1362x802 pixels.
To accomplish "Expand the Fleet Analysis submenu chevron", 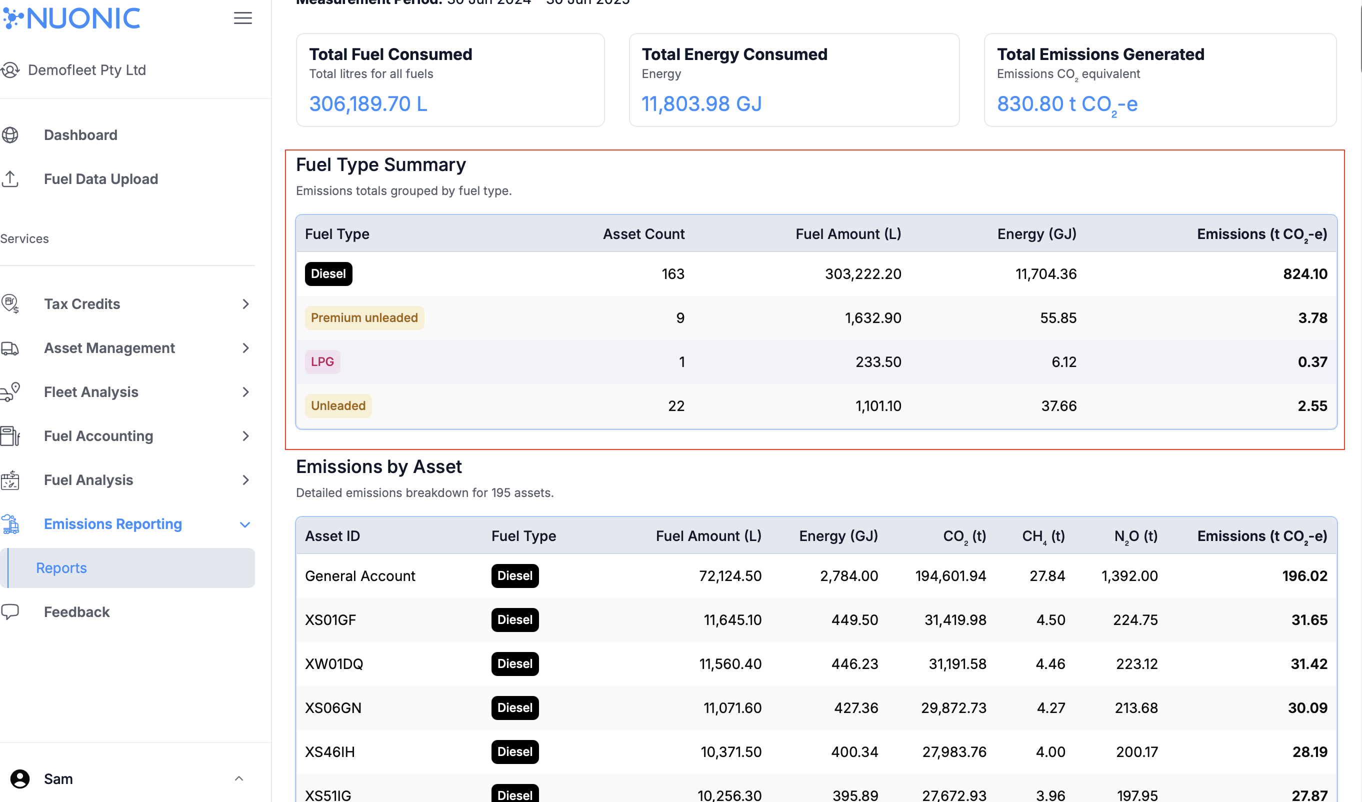I will click(x=246, y=392).
